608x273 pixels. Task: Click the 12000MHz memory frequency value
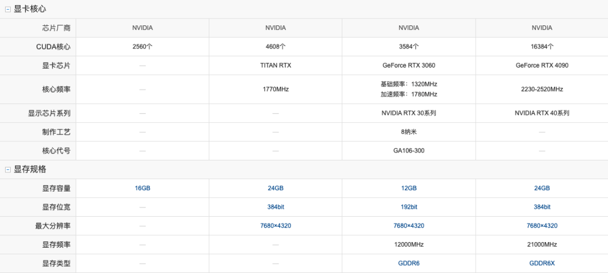point(409,245)
